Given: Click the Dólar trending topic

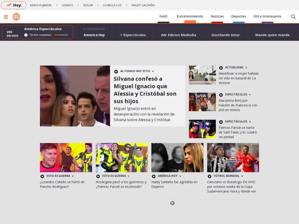Looking at the screenshot, I should click(88, 5).
